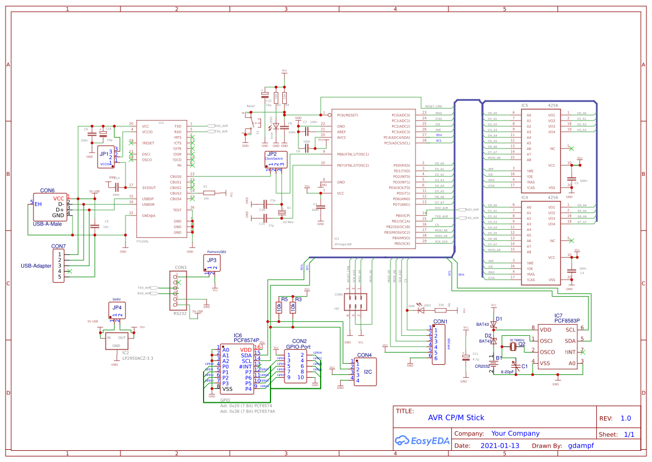Click the AVR CP/M Stick title text

[456, 417]
